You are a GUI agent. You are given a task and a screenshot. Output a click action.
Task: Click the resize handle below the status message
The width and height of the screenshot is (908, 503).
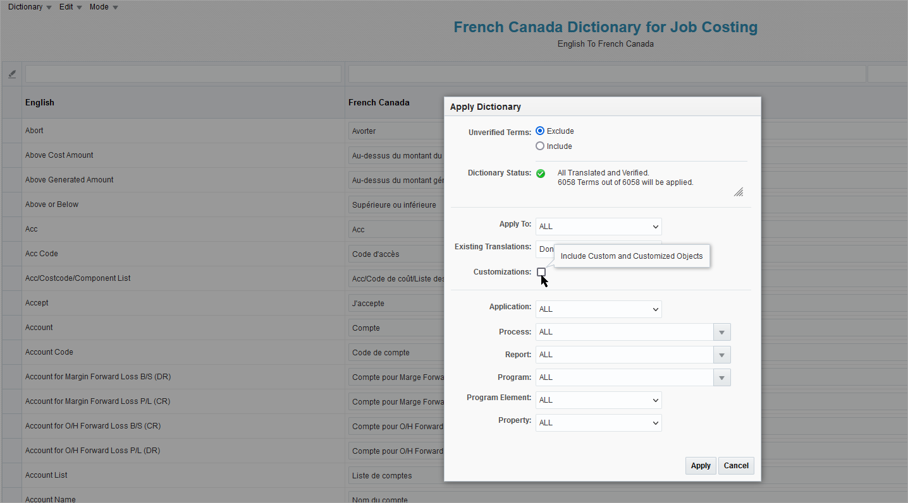pyautogui.click(x=738, y=192)
